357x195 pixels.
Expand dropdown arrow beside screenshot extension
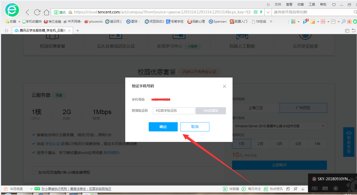point(318,22)
